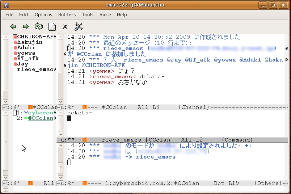Click the red operator icon beside RT_afk
The image size is (291, 194).
click(x=16, y=59)
